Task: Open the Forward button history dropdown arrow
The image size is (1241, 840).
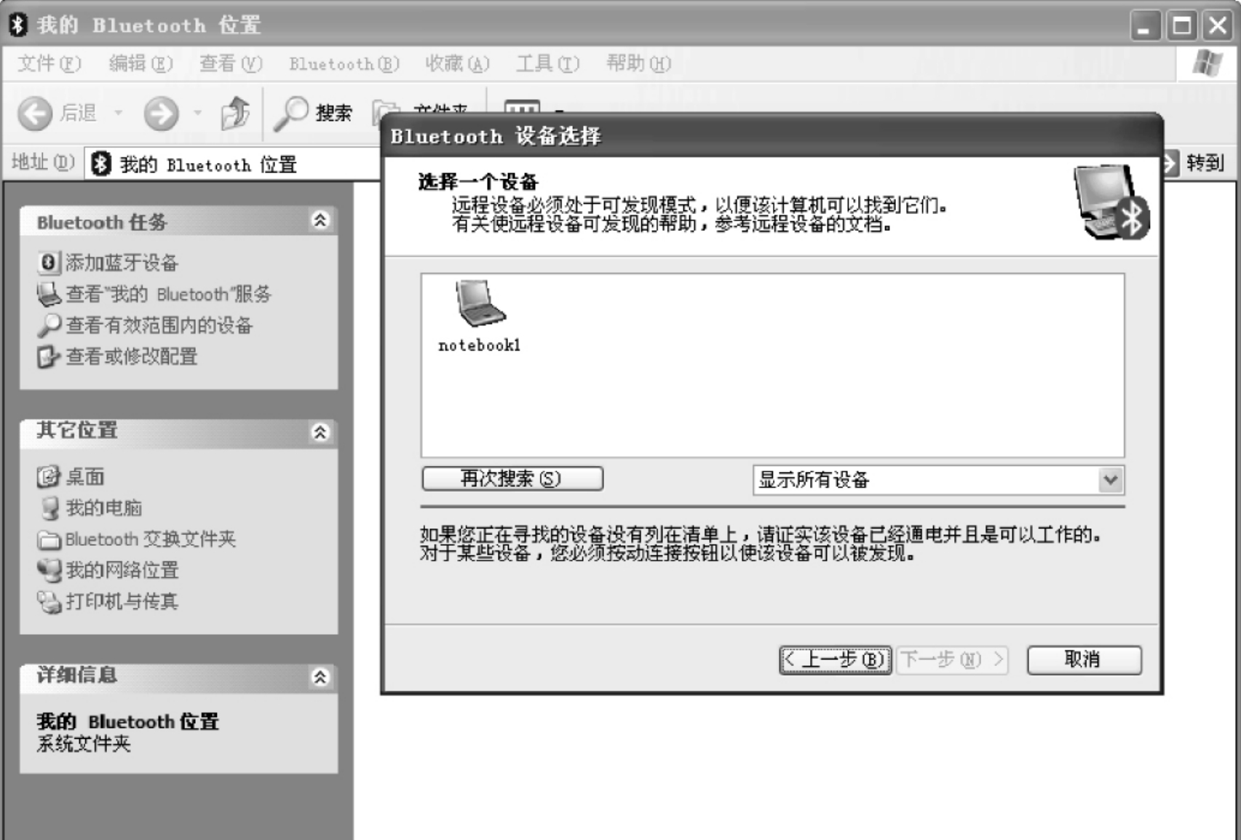Action: (197, 114)
